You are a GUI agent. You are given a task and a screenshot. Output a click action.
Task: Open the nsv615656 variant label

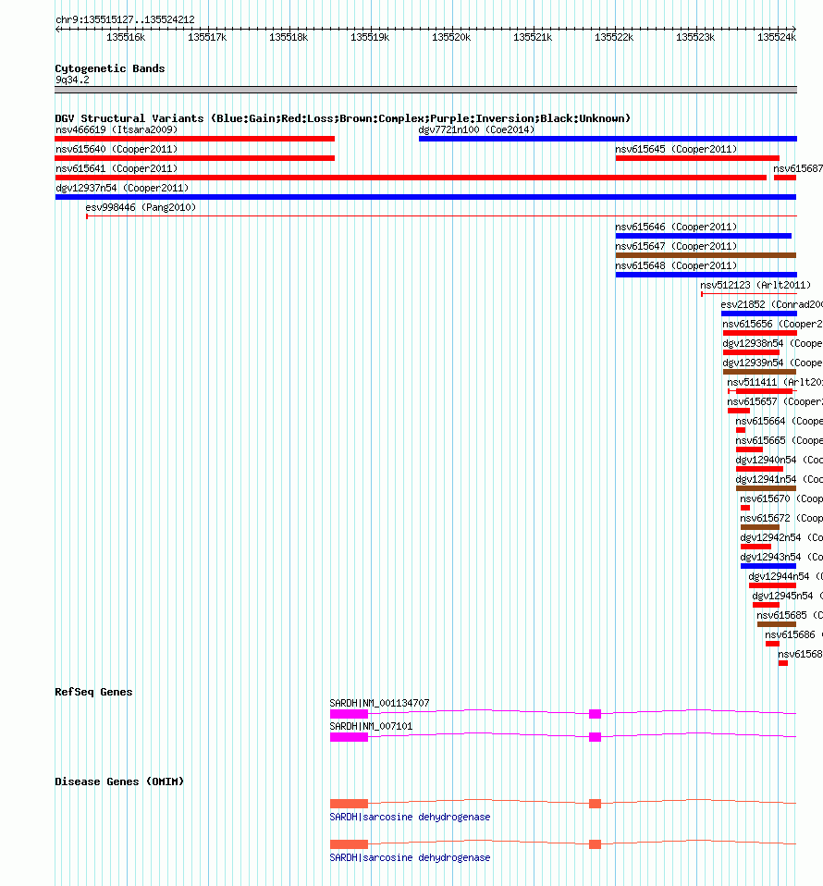pos(773,324)
